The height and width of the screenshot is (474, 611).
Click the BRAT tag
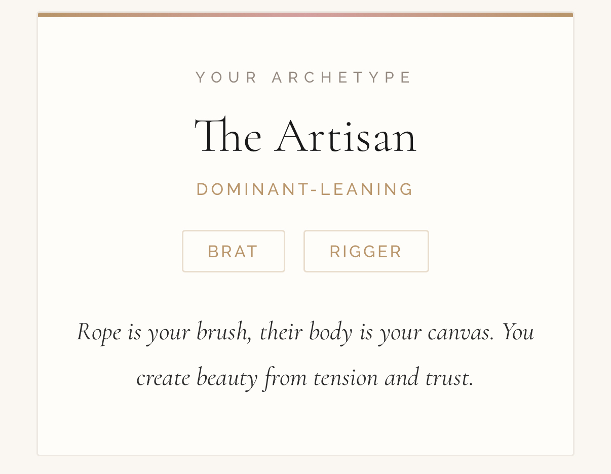pyautogui.click(x=234, y=251)
